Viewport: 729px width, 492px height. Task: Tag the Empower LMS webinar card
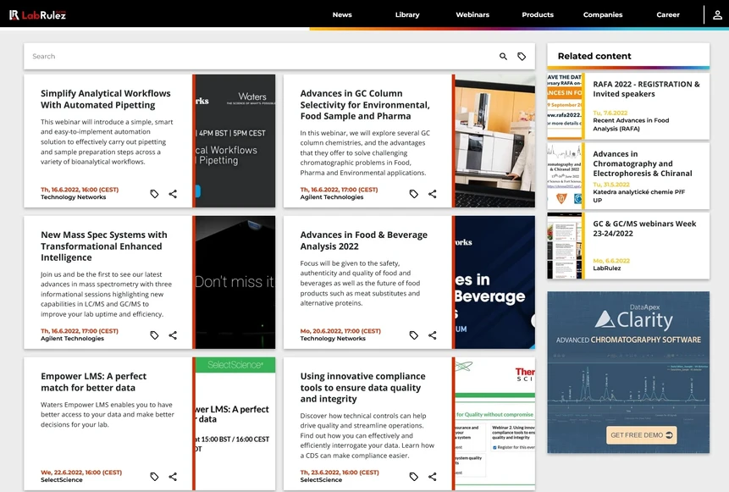(x=154, y=477)
